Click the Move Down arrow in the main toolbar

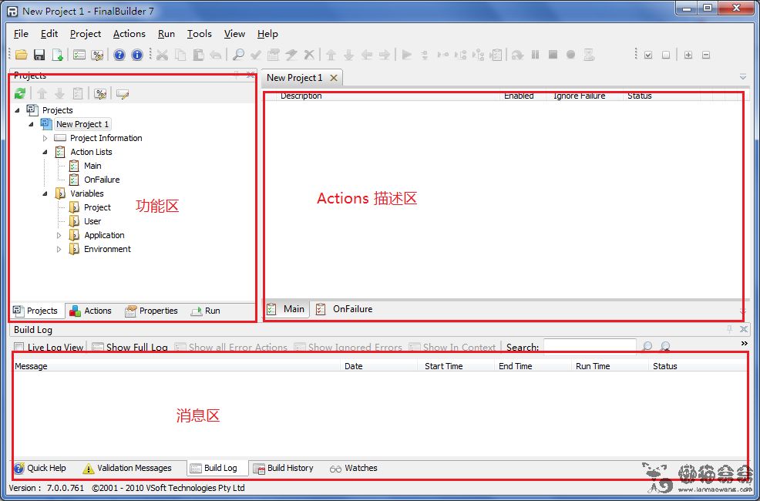(x=349, y=55)
